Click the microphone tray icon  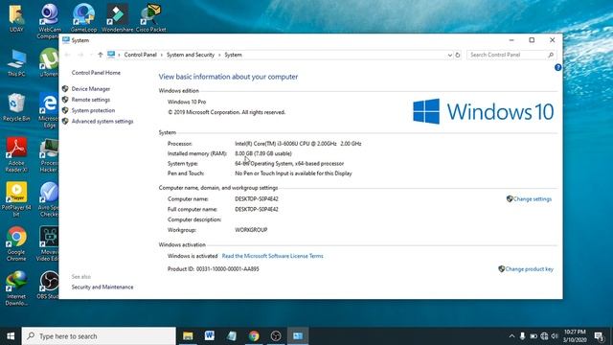click(522, 336)
